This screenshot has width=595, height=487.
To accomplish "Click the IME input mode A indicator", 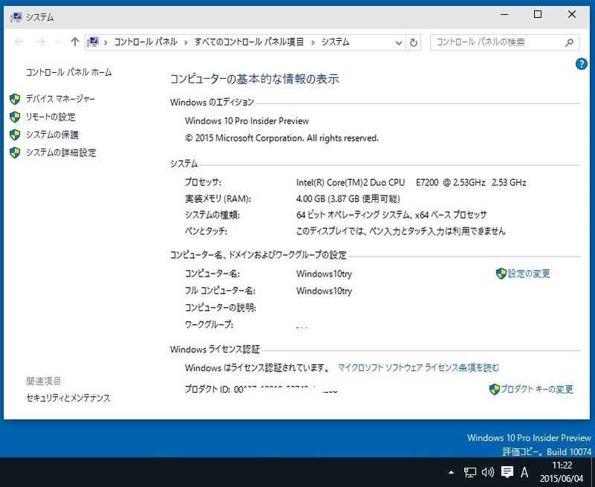I will [x=524, y=472].
